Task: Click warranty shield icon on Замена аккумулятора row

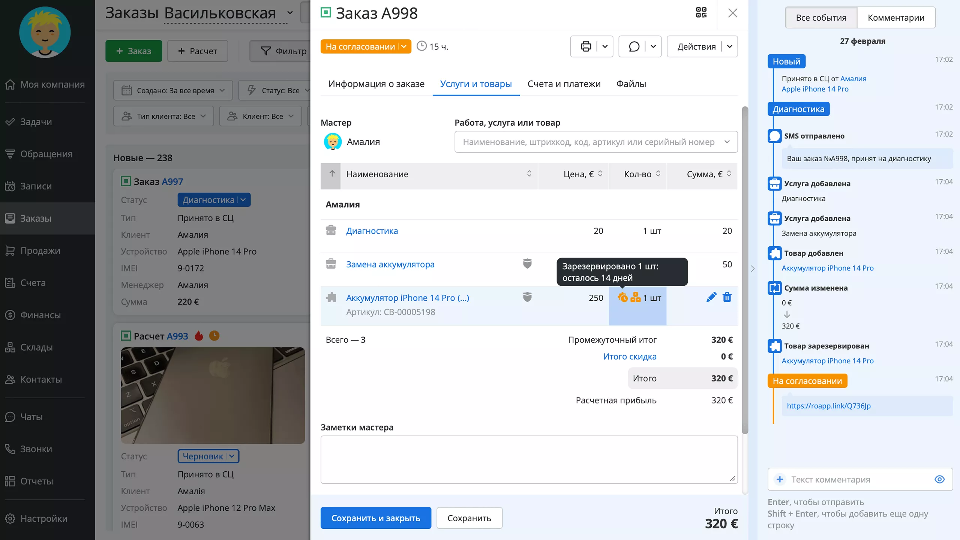Action: click(527, 264)
